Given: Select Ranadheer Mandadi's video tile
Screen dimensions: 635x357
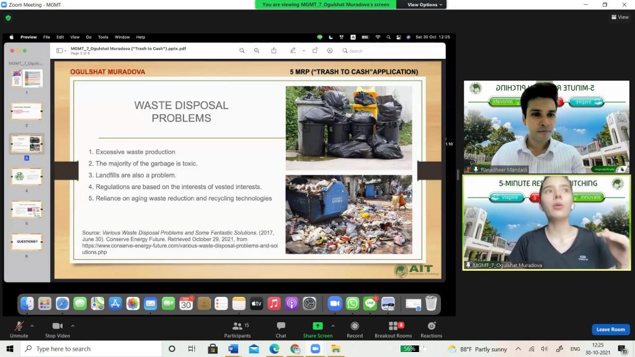Looking at the screenshot, I should coord(546,126).
